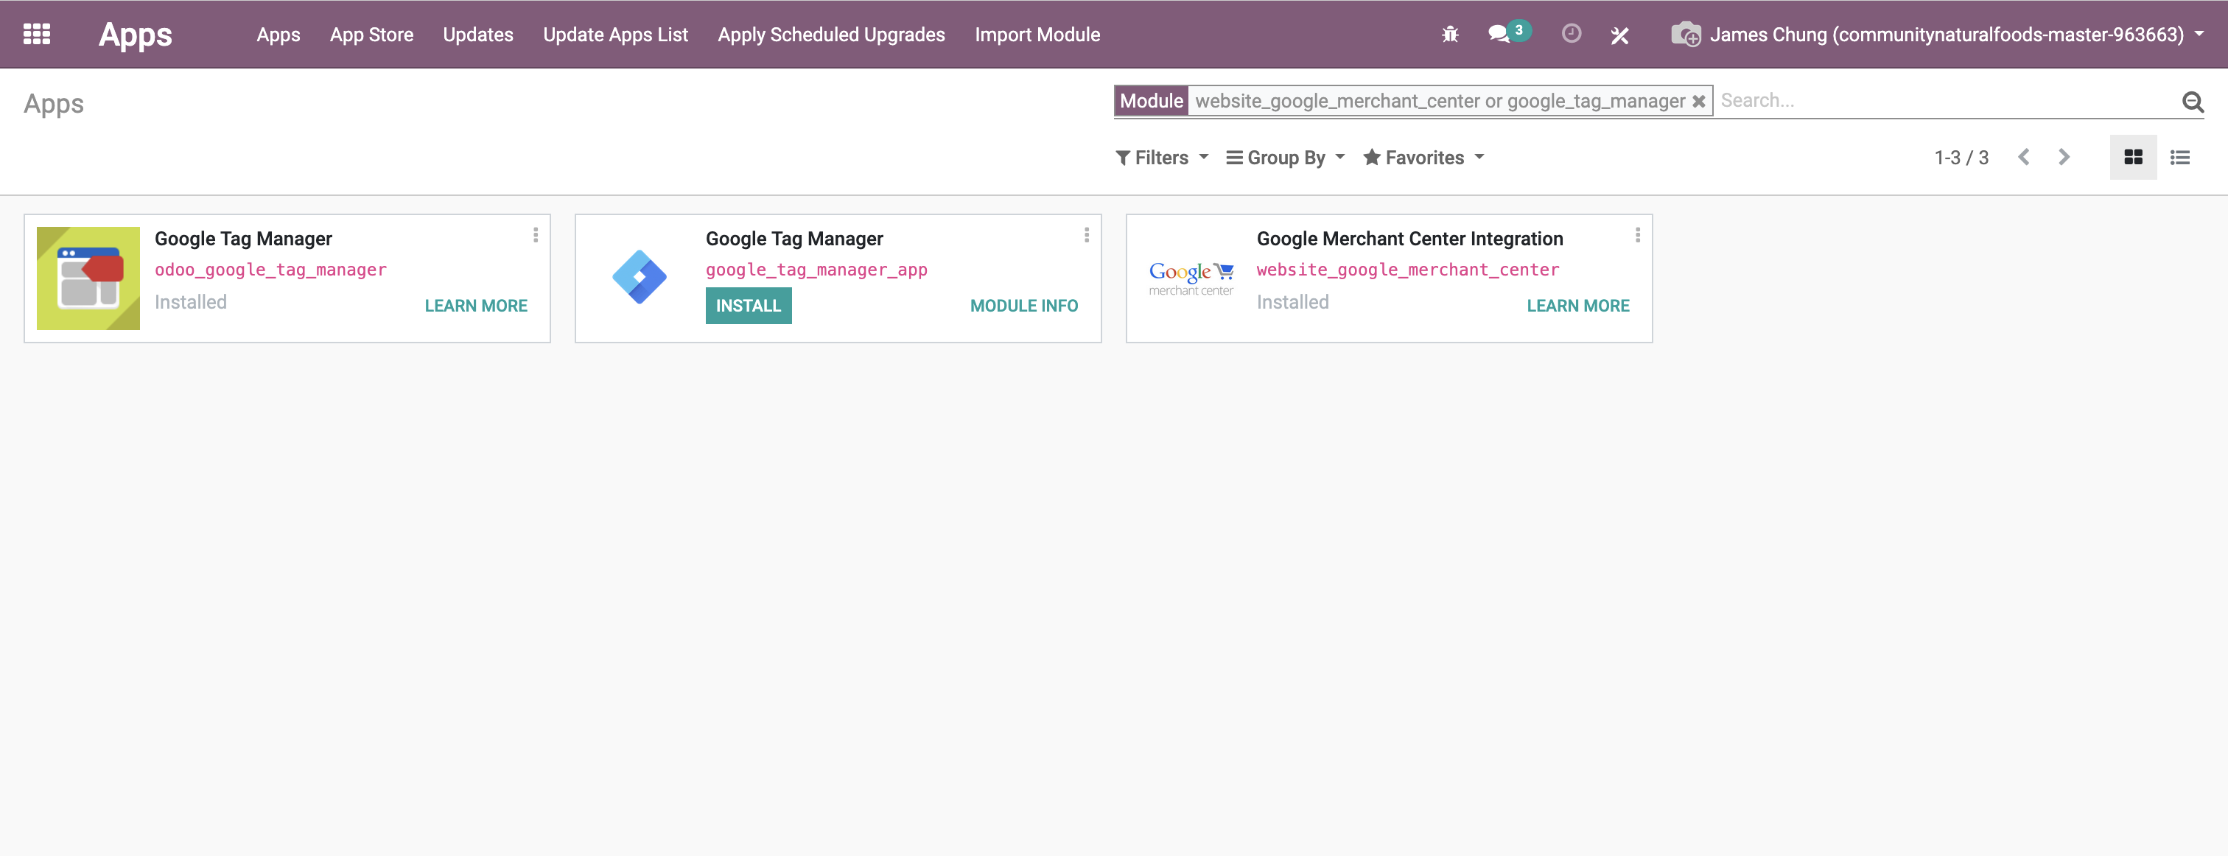Screen dimensions: 2228x856
Task: Open the activities clock icon
Action: coord(1572,34)
